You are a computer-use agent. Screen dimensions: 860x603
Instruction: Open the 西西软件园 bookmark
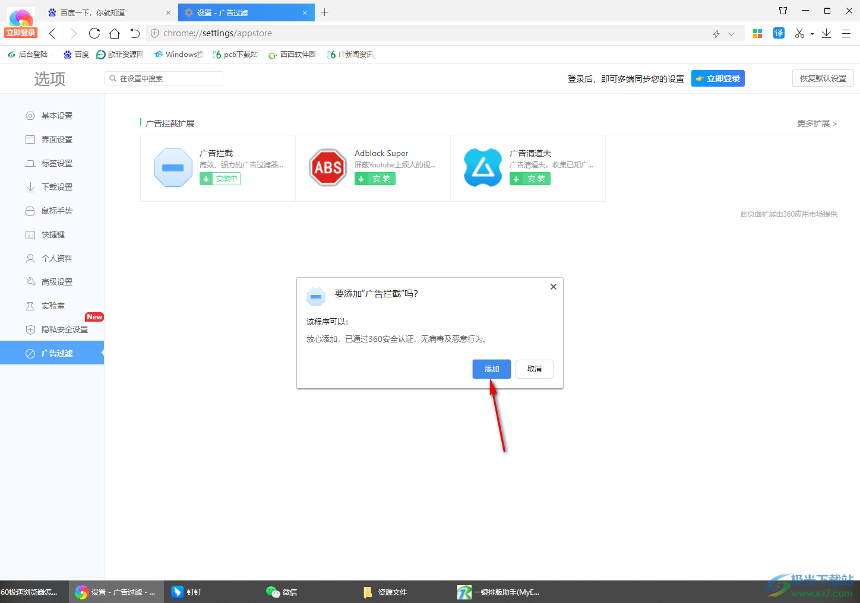click(x=292, y=55)
